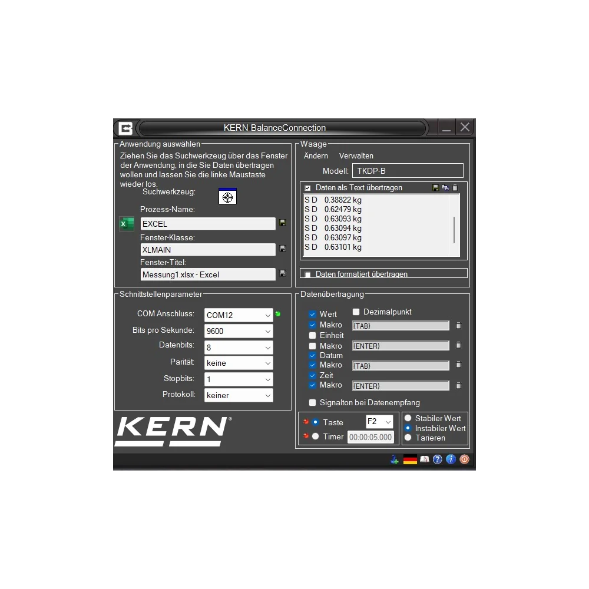Click the Verwalten menu item
This screenshot has width=589, height=589.
click(x=356, y=155)
